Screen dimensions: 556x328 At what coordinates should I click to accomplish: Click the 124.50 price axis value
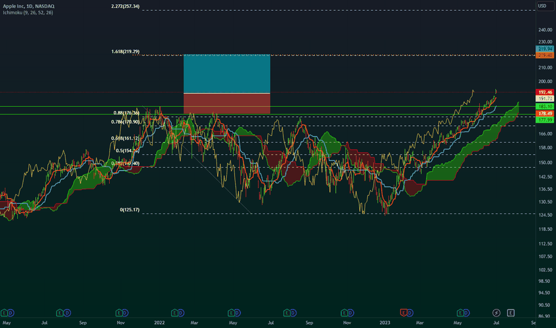[x=545, y=215]
